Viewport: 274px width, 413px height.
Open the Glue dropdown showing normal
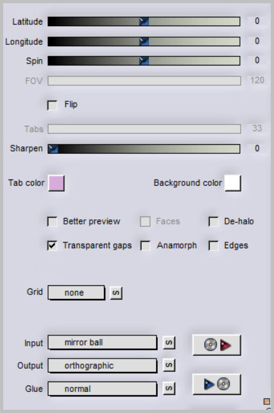click(102, 389)
